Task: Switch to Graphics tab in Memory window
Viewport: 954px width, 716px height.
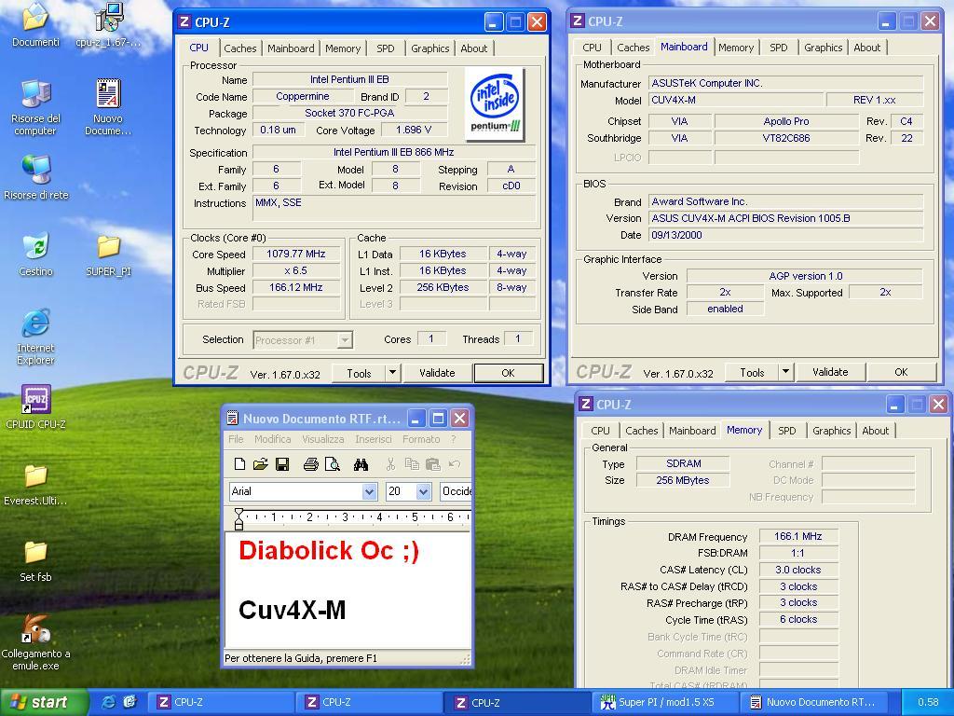Action: click(x=831, y=431)
